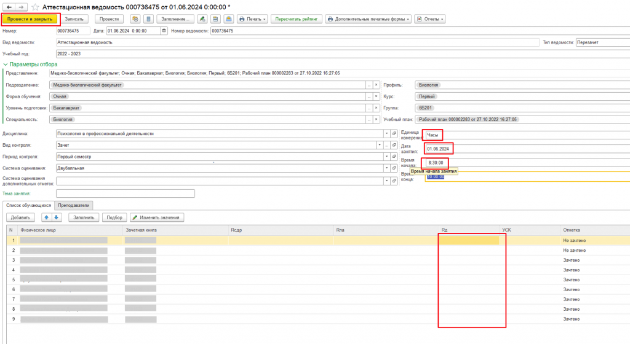The image size is (630, 344).
Task: Expand the Отчеты menu
Action: (430, 19)
